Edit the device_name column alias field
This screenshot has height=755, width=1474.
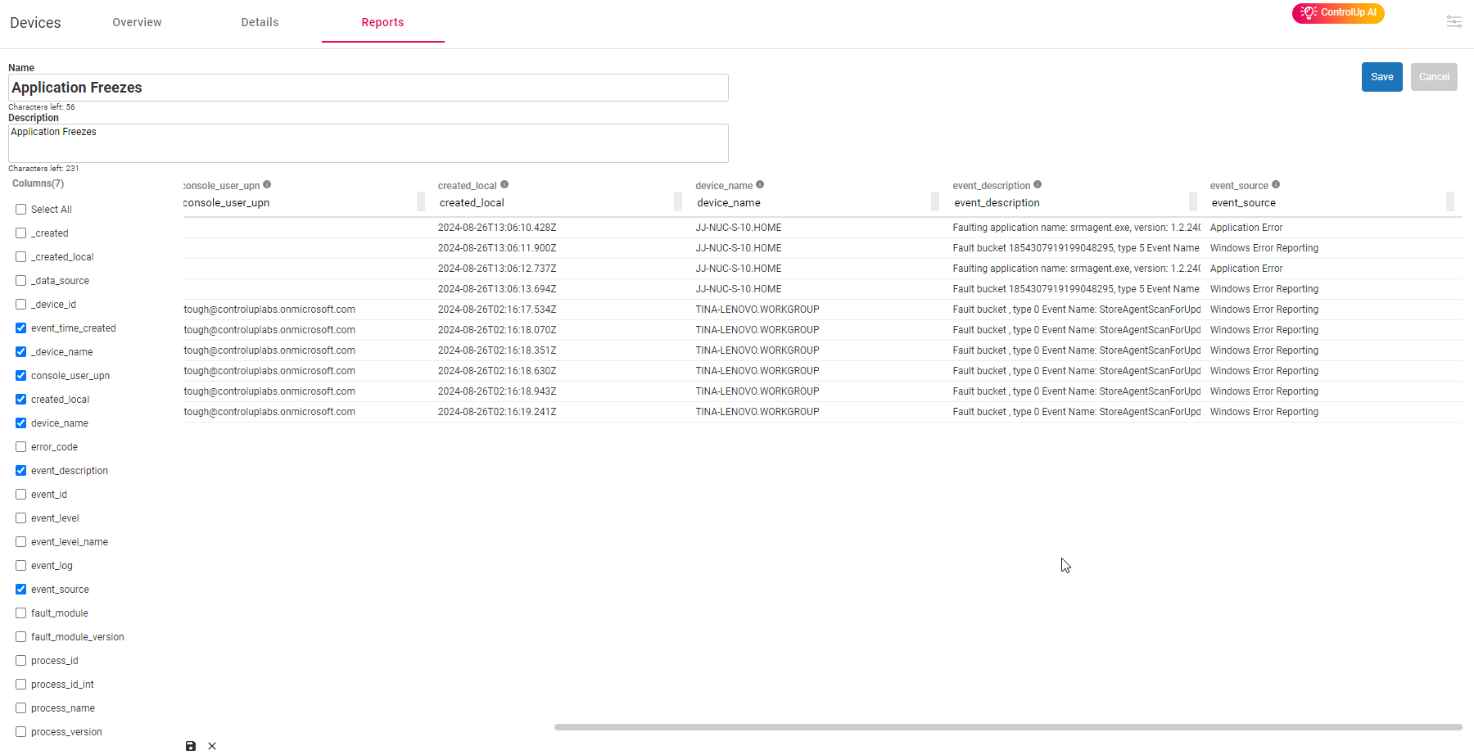813,203
